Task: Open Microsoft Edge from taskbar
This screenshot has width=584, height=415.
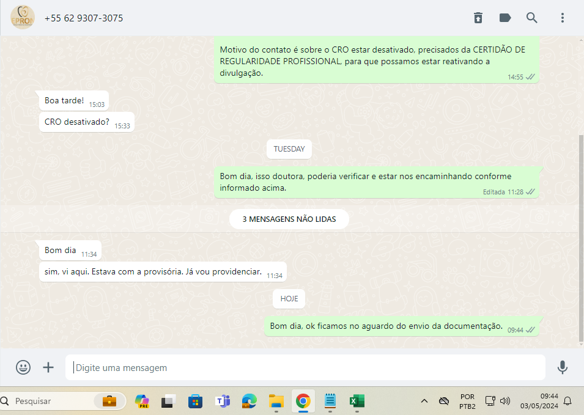Action: click(249, 401)
